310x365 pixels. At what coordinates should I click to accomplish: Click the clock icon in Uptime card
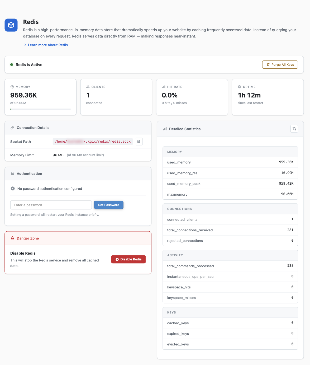point(239,87)
